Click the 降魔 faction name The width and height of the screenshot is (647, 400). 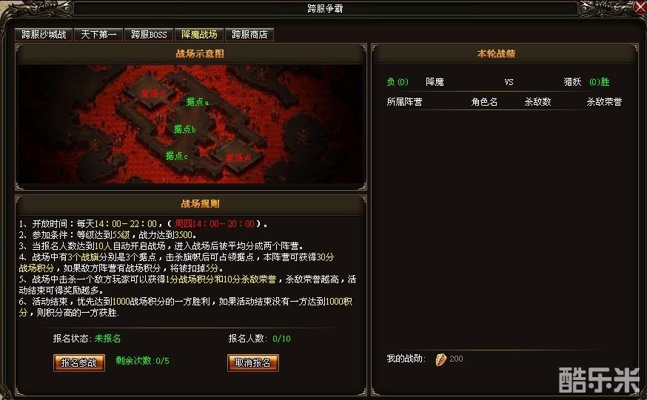pos(435,82)
